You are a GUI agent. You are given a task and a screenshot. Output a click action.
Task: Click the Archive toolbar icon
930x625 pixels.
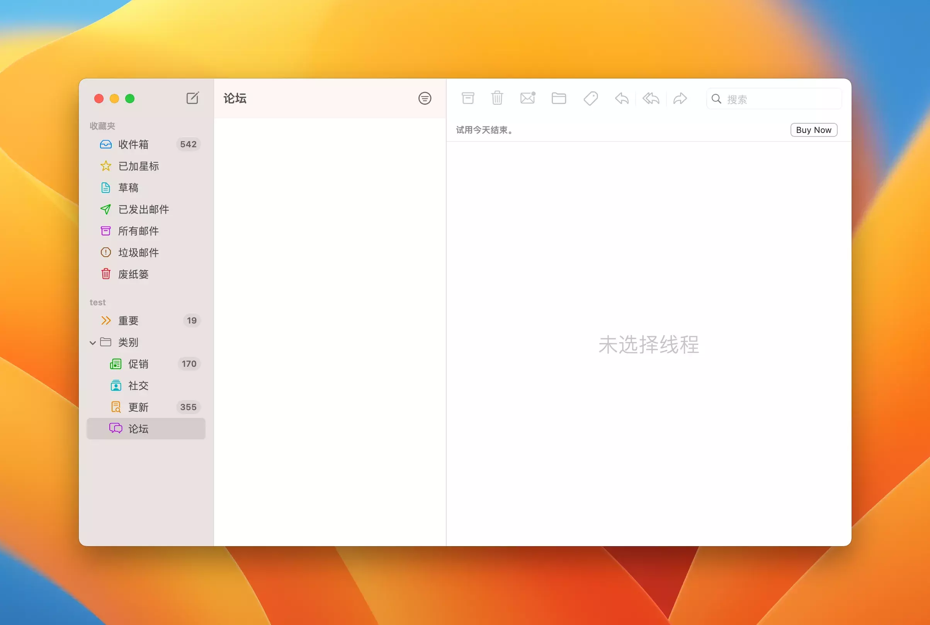[468, 98]
